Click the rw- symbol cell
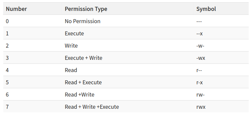 click(201, 95)
